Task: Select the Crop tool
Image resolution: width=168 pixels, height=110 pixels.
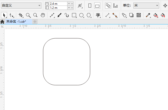Action: coord(21,15)
